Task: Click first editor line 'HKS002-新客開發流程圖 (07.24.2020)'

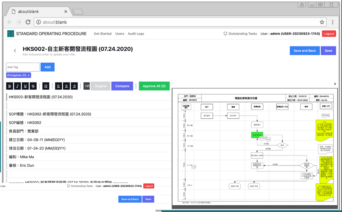Action: (41, 97)
